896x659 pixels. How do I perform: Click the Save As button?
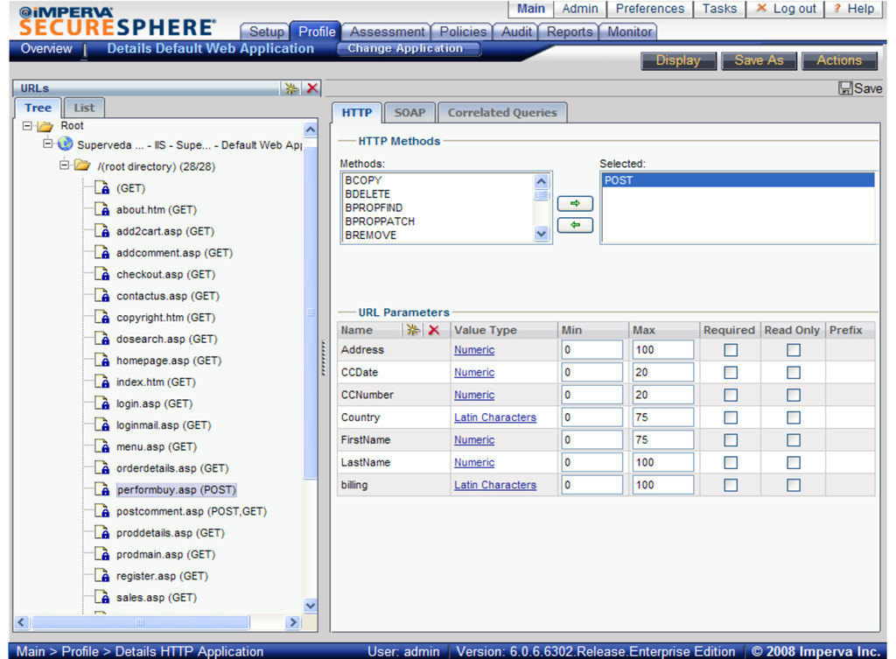tap(759, 60)
